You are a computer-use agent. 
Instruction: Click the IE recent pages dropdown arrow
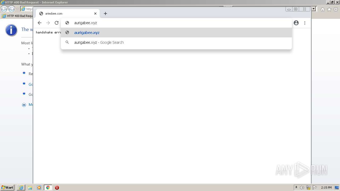[x=17, y=9]
